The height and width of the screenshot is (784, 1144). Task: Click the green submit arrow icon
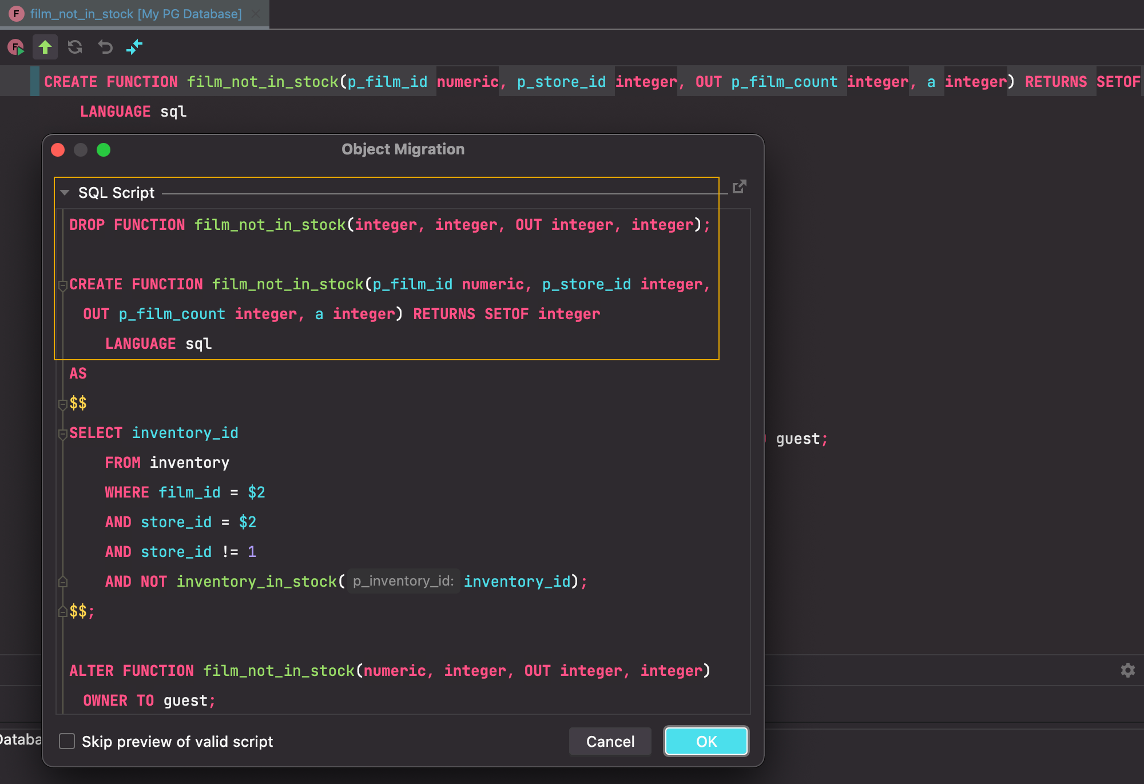tap(45, 47)
